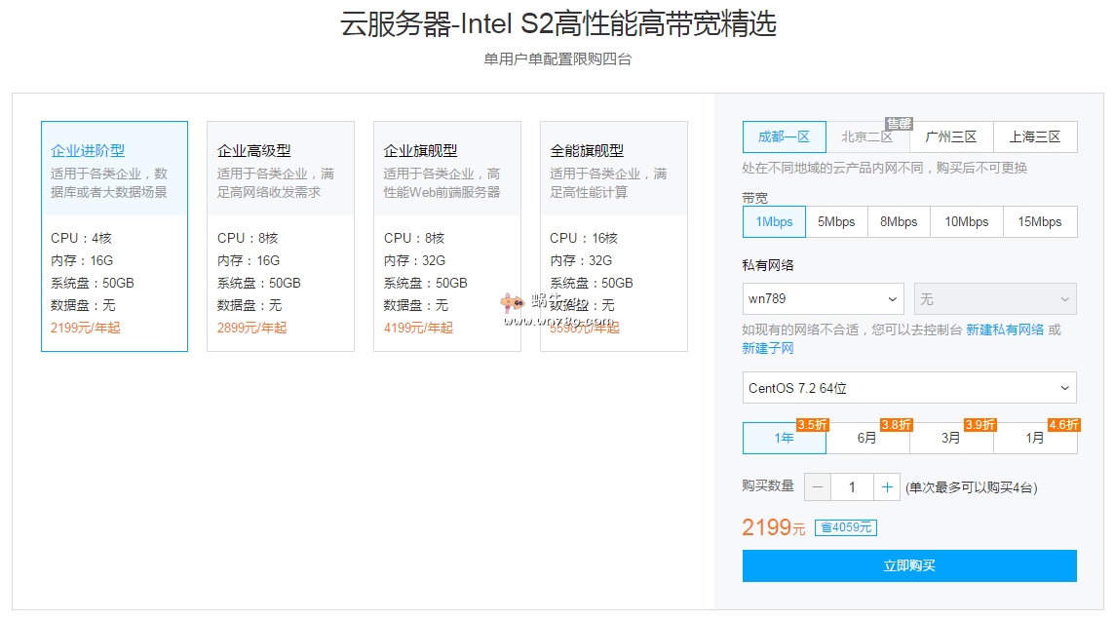
Task: Click the 立即购买 button
Action: pos(909,566)
